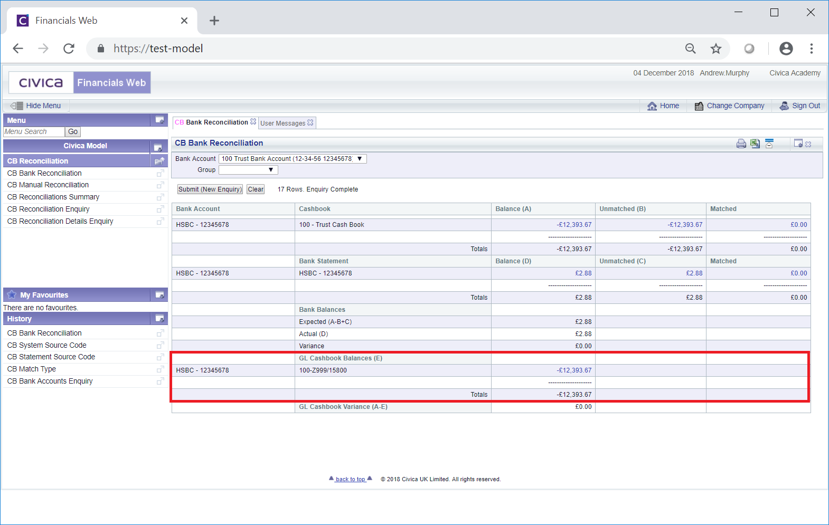Viewport: 829px width, 525px height.
Task: Click GL balance value for 100-Z999/15800
Action: [574, 370]
